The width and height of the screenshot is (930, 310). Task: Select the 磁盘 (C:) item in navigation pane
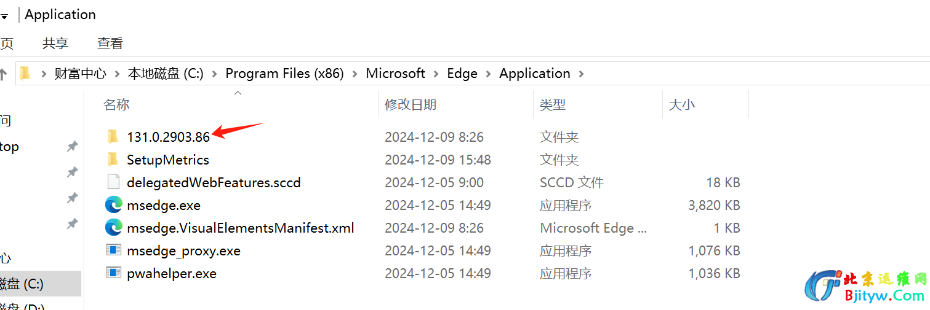pos(22,284)
